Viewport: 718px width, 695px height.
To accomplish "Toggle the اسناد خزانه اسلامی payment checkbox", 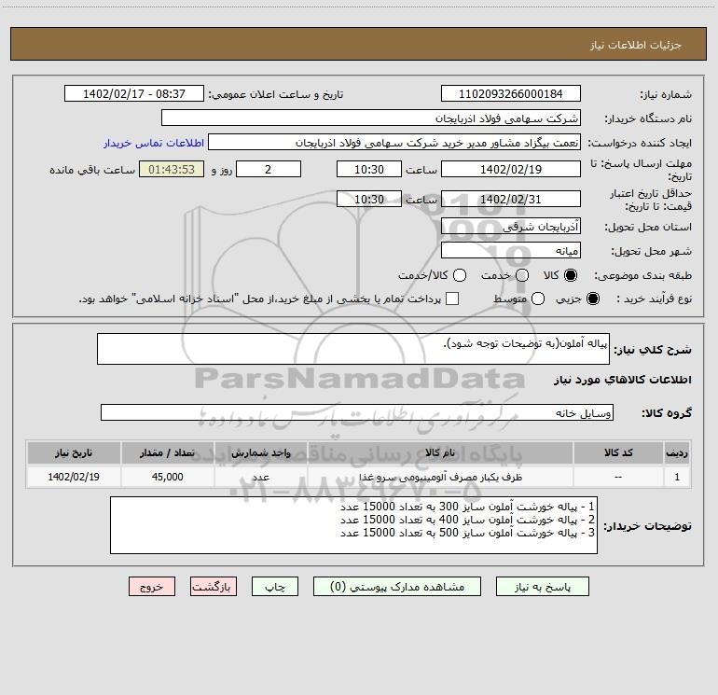I will [452, 299].
